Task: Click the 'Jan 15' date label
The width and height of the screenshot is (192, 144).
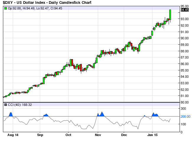Action: [152, 135]
